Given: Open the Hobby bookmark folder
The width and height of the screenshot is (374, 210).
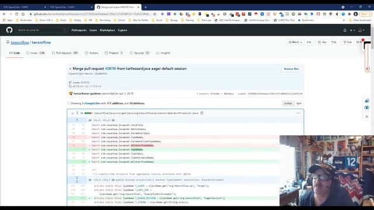Looking at the screenshot, I should (x=75, y=20).
